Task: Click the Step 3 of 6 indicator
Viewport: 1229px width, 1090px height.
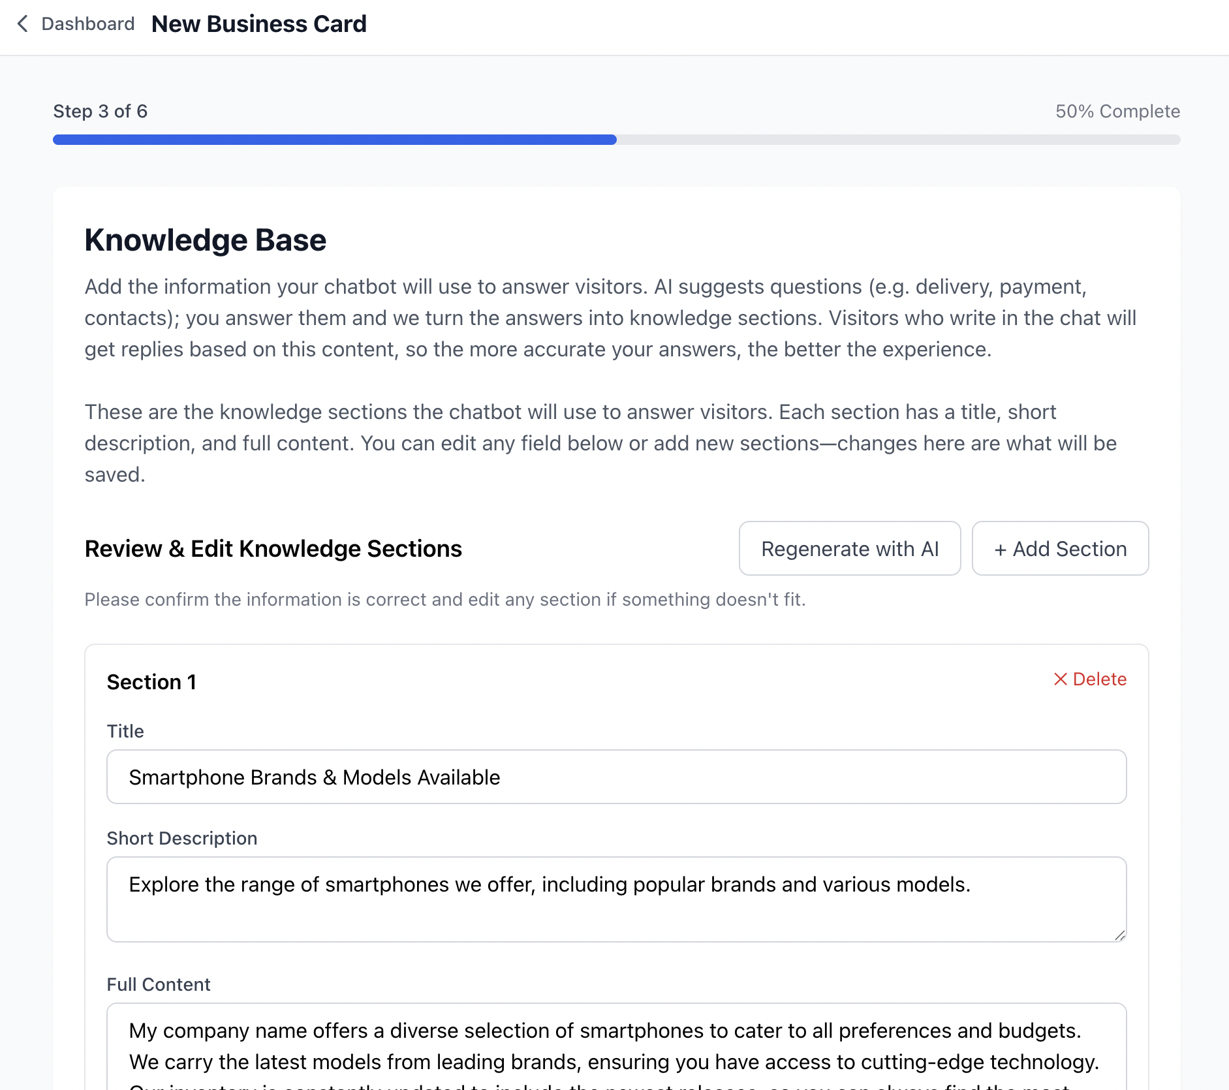Action: coord(101,112)
